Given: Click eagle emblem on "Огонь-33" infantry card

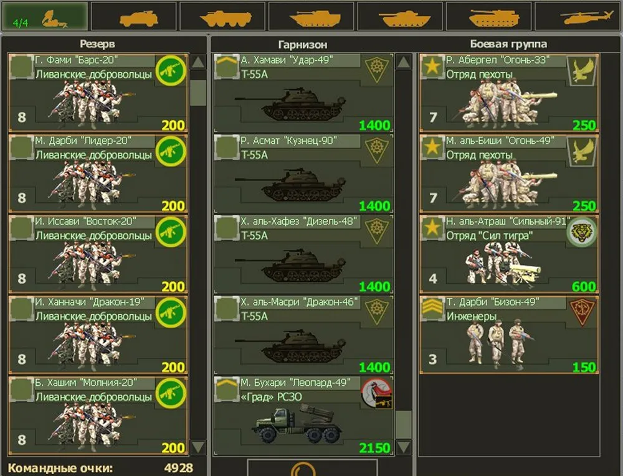Looking at the screenshot, I should 582,70.
